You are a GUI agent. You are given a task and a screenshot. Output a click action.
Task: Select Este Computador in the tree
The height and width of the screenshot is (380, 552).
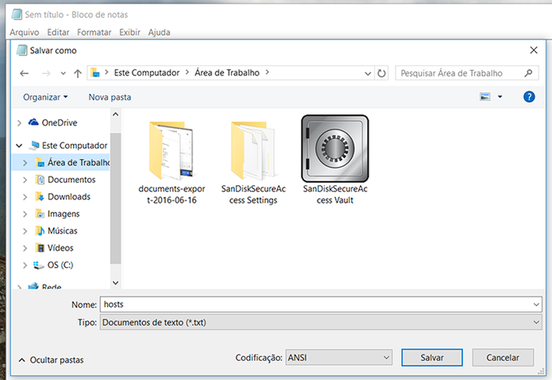[74, 145]
